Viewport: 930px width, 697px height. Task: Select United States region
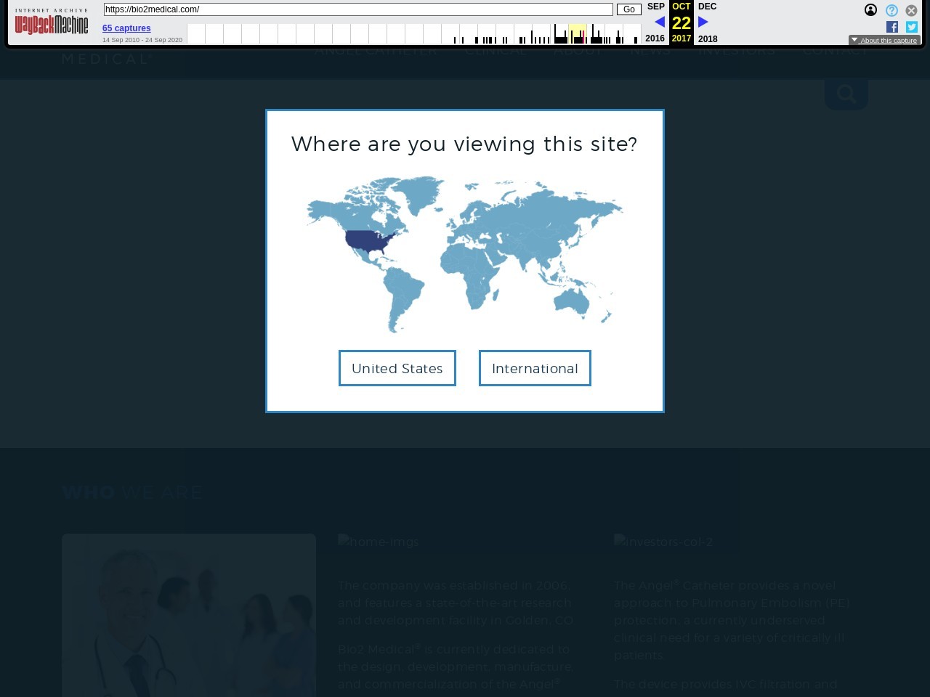(x=397, y=368)
